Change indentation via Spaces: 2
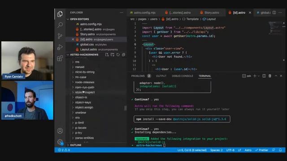This screenshot has height=161, width=287. click(216, 150)
